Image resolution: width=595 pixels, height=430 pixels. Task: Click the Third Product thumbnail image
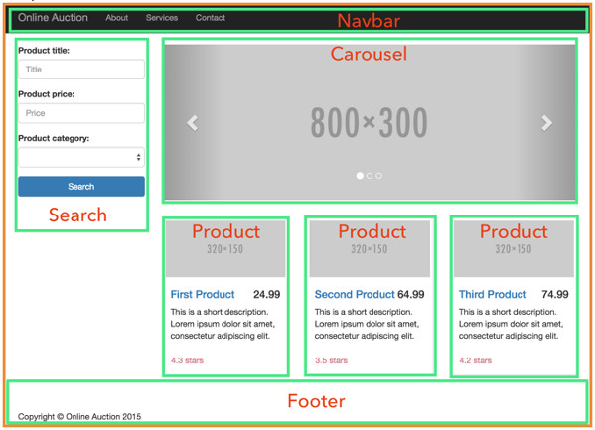click(x=514, y=249)
